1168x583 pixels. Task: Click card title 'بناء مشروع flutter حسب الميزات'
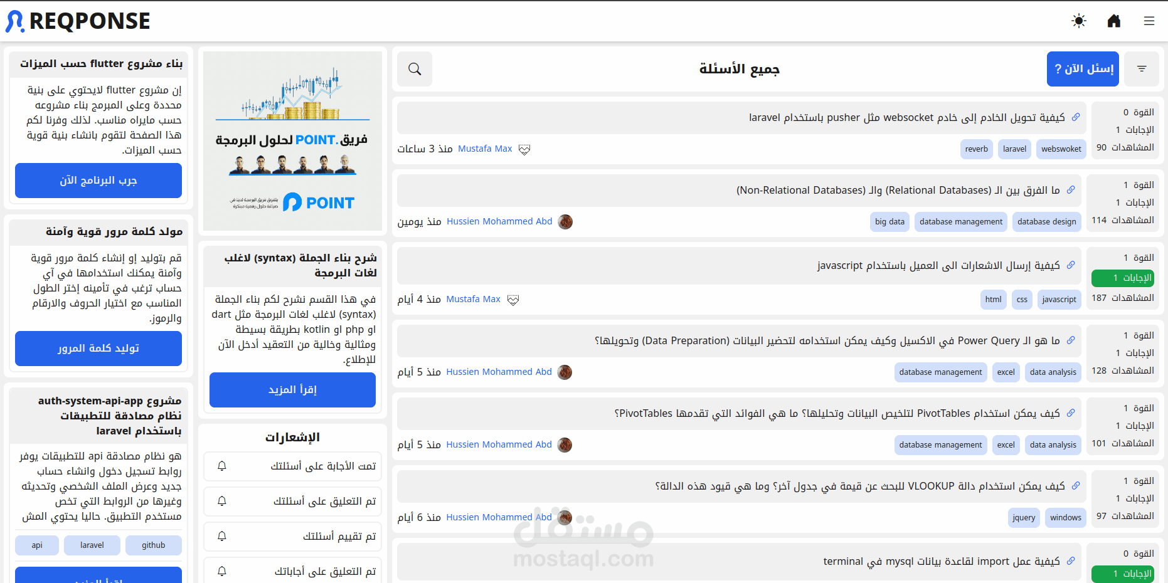pos(101,64)
